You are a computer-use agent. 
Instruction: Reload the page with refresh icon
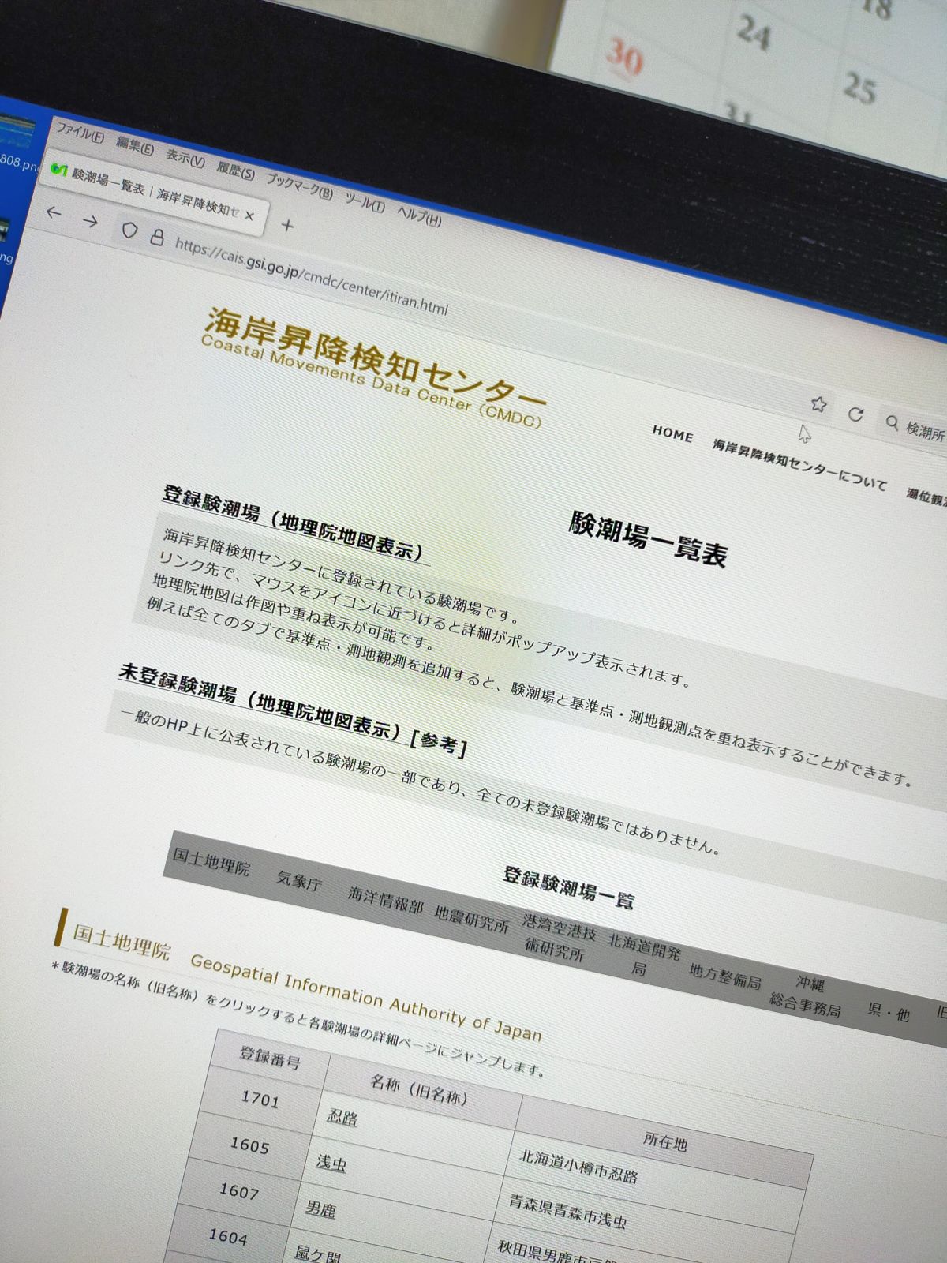[x=855, y=414]
